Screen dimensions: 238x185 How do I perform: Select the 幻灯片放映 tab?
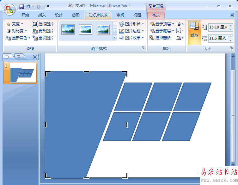tap(98, 15)
